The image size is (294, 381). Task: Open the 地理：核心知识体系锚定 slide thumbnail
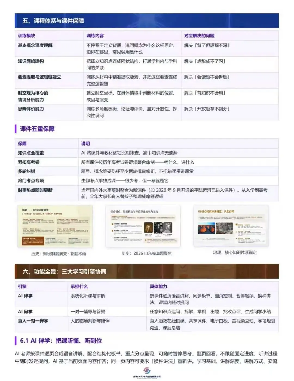(x=231, y=226)
